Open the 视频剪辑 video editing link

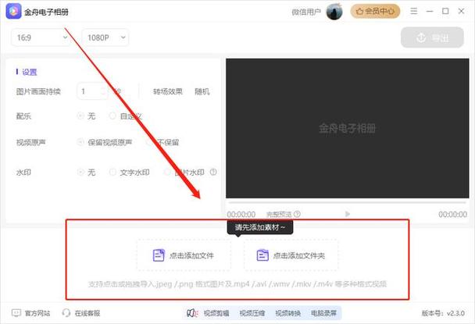[216, 313]
